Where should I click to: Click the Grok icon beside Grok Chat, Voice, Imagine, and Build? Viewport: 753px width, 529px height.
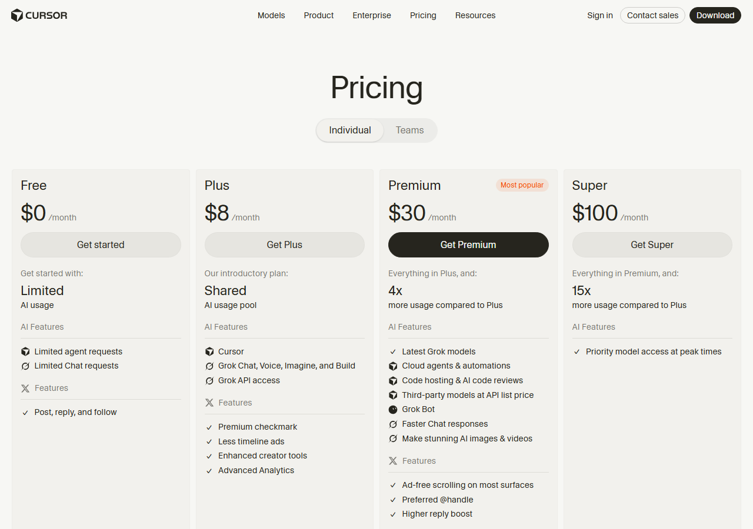(x=209, y=366)
